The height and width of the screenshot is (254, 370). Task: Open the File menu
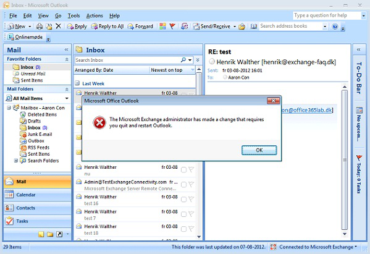[x=13, y=16]
